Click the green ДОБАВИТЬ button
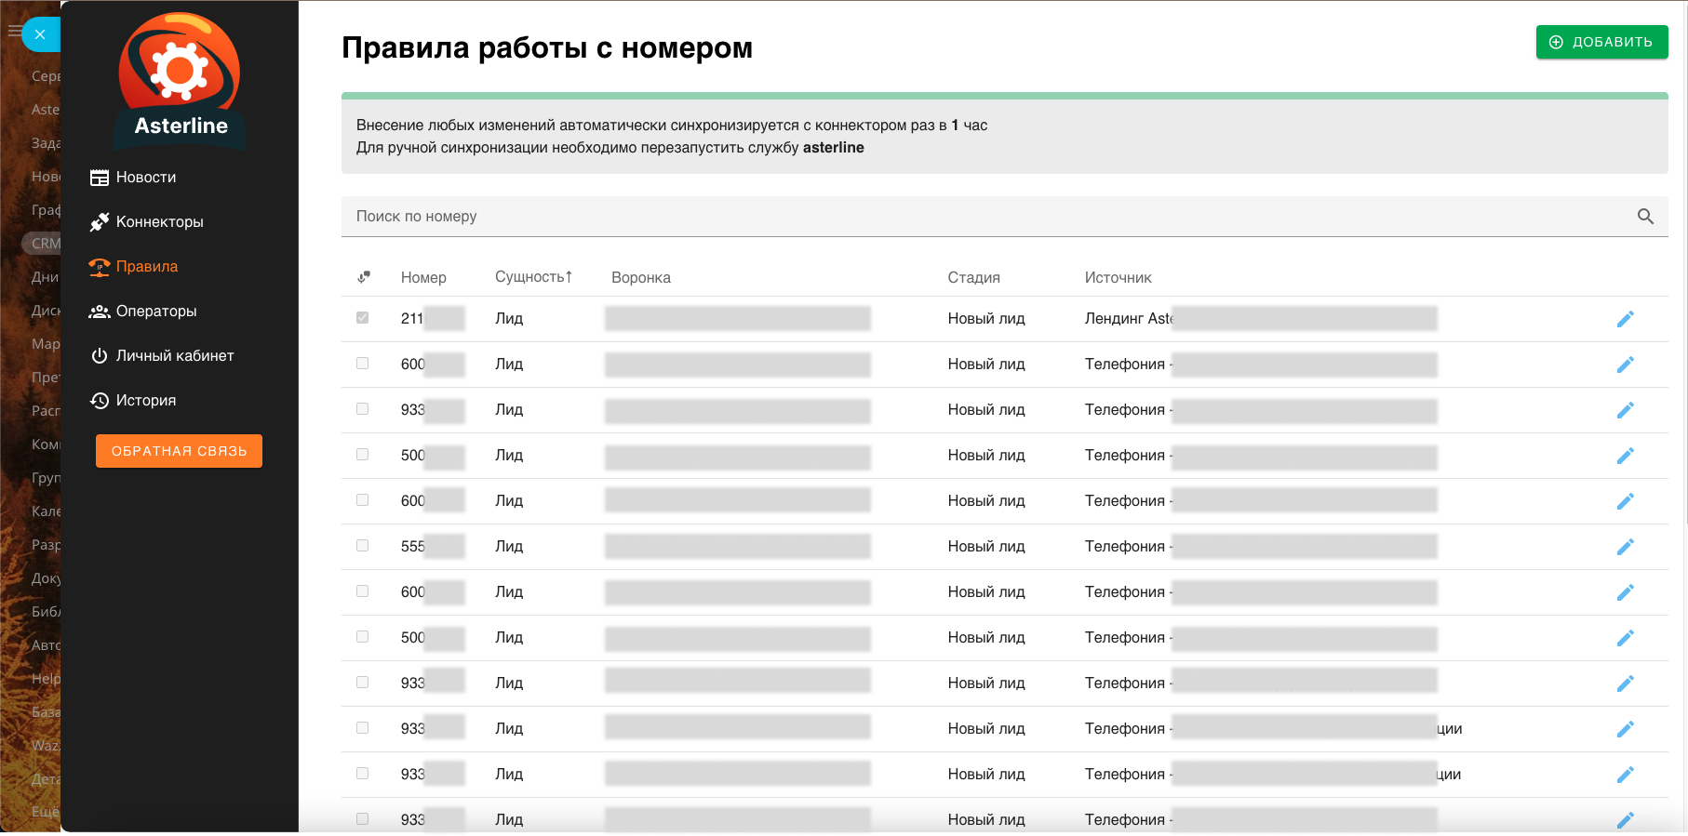The width and height of the screenshot is (1688, 836). coord(1601,42)
